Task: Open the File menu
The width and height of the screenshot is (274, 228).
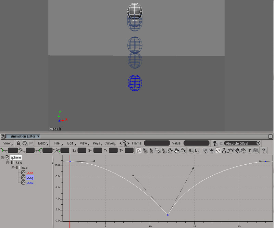Action: point(58,143)
